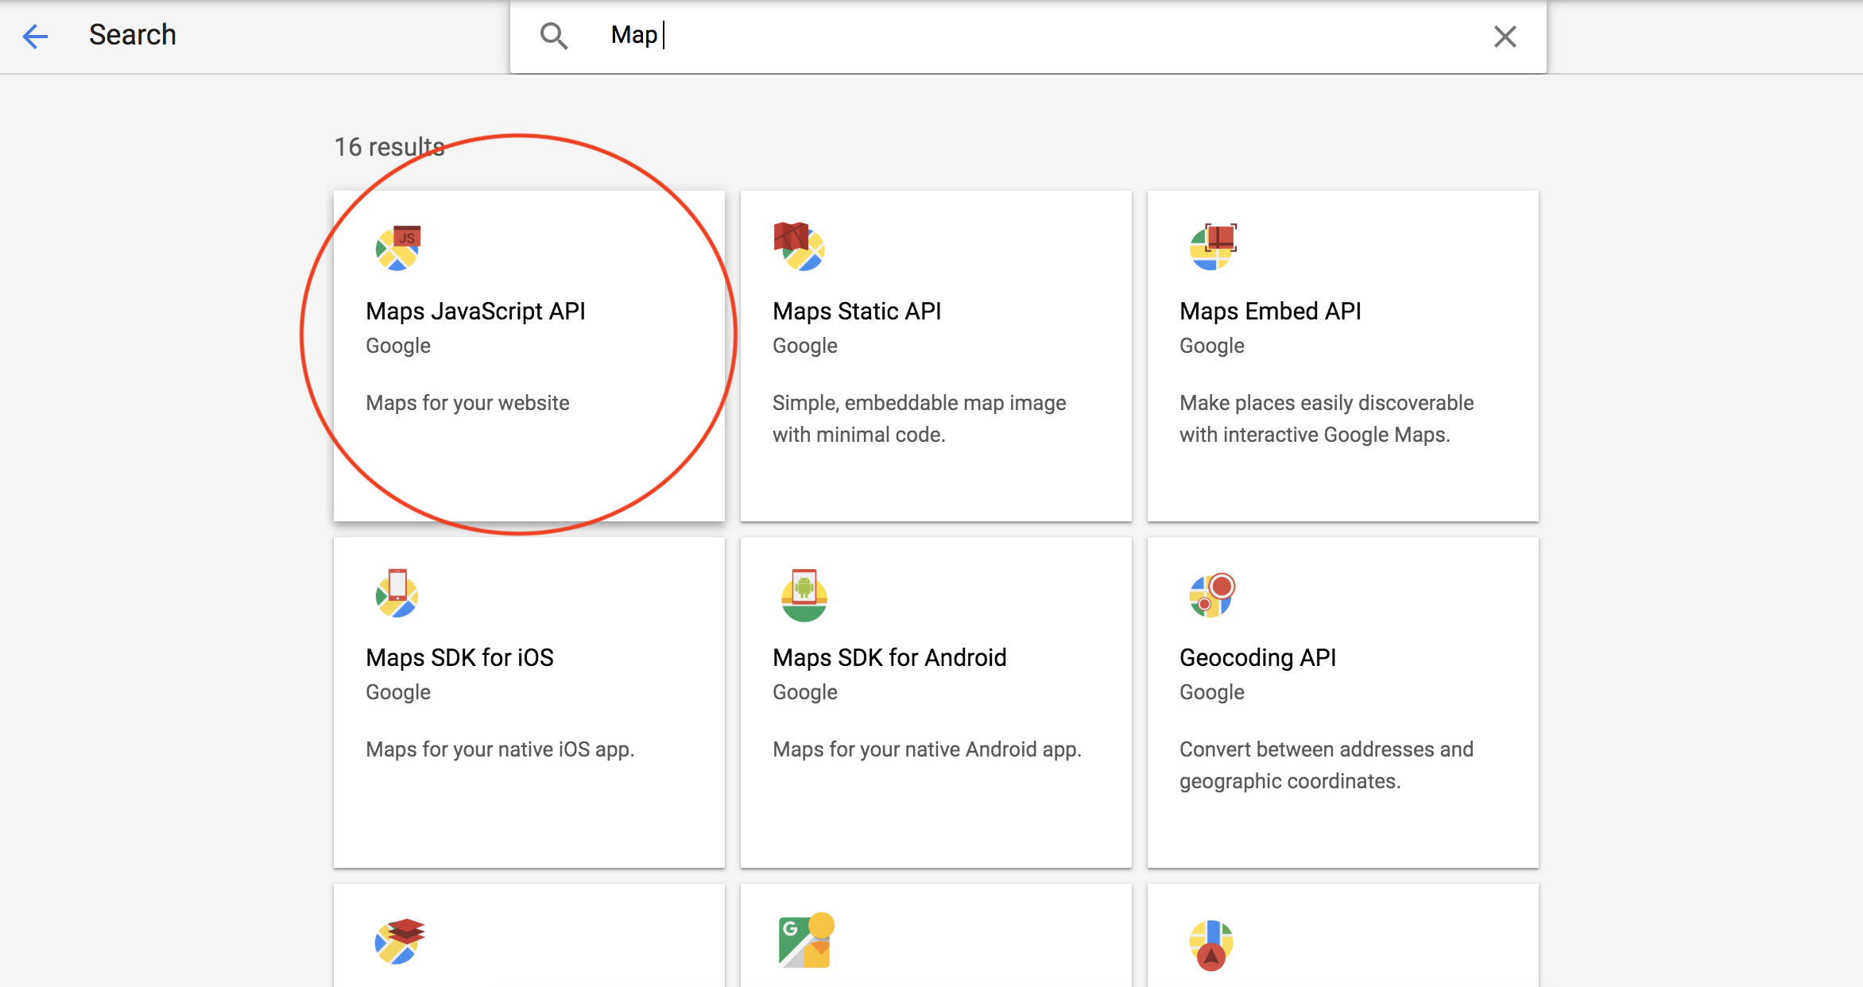This screenshot has height=987, width=1863.
Task: Click the Maps SDK for iOS icon
Action: tap(397, 594)
